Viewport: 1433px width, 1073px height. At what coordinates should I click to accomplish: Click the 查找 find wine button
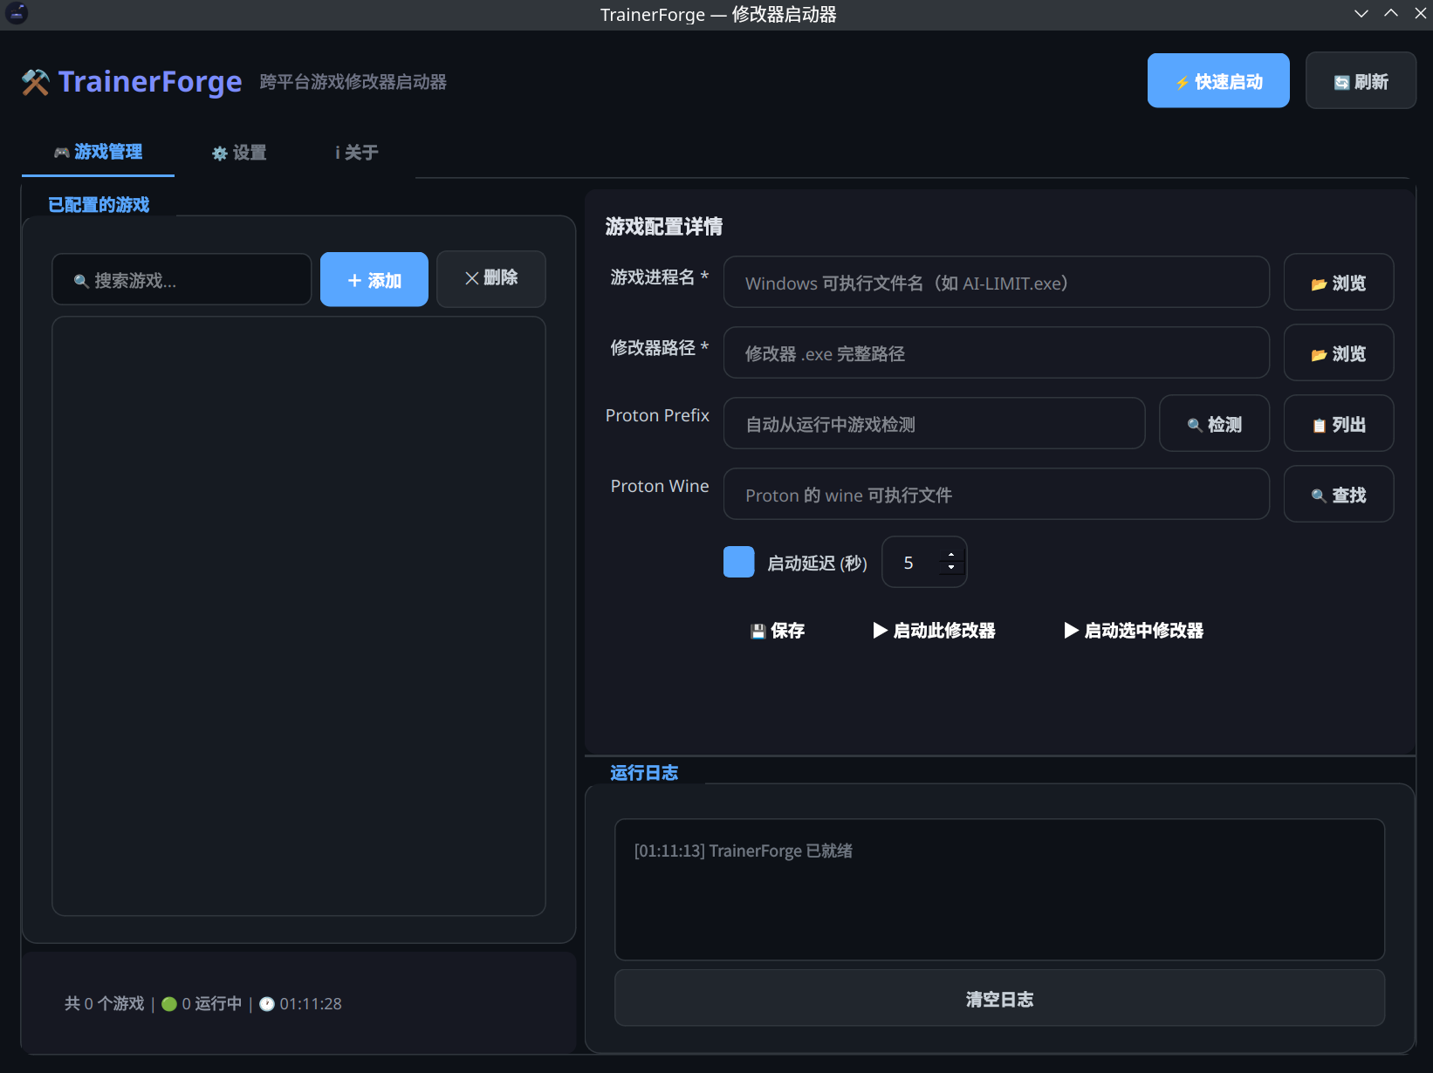pos(1339,495)
